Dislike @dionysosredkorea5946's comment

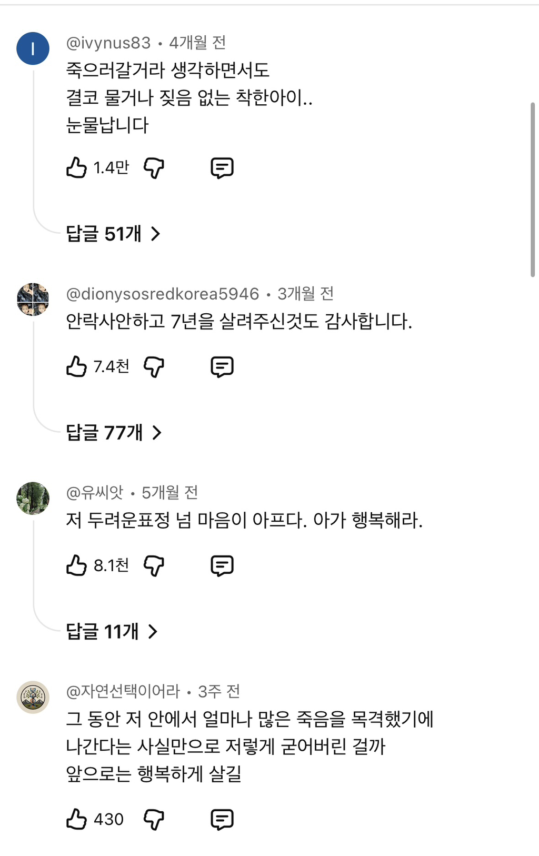coord(154,366)
